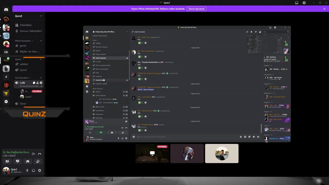Open Lobi channel text chat icon
Image resolution: width=329 pixels, height=185 pixels.
34,83
